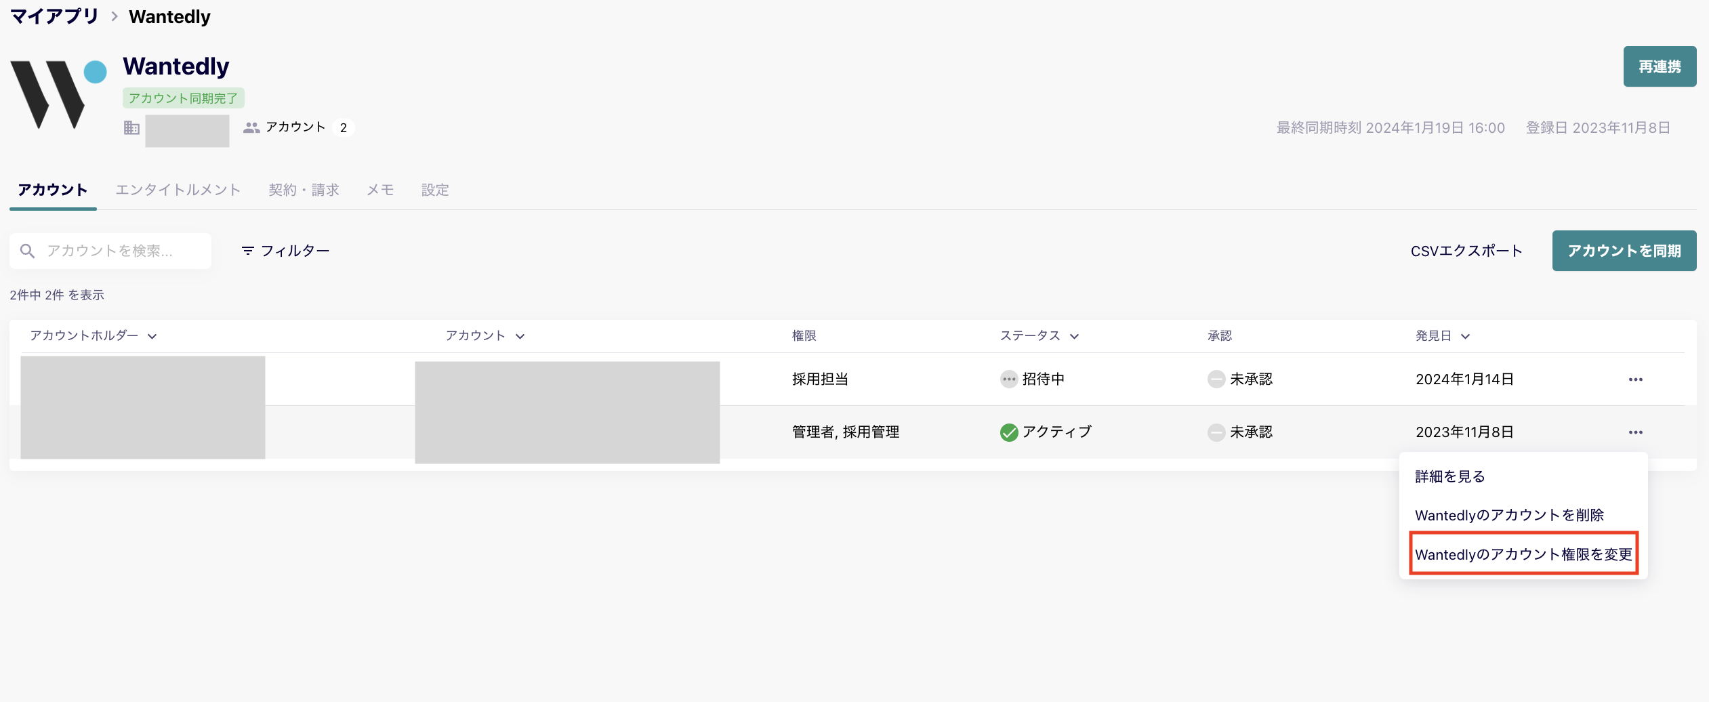Click the アカウントを検索 search field
1709x702 pixels.
(110, 251)
